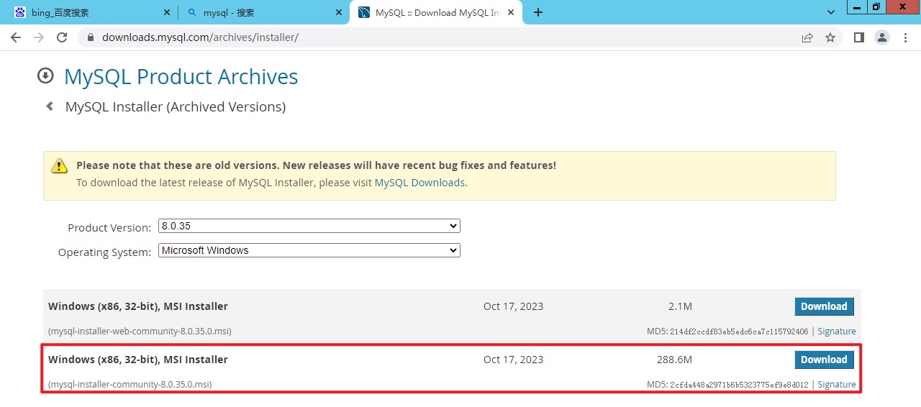Screen dimensions: 921x407
Task: Open a new browser tab
Action: pyautogui.click(x=538, y=12)
